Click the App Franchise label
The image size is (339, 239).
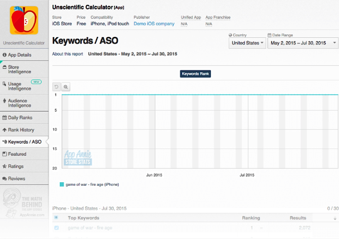coord(218,17)
